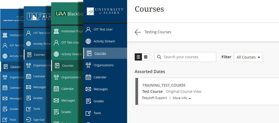Image resolution: width=279 pixels, height=123 pixels.
Task: Click the globe icon in University of Alaska panel
Action: 88,41
